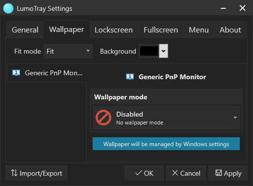
Task: Open the Background color dropdown arrow
Action: coord(163,51)
